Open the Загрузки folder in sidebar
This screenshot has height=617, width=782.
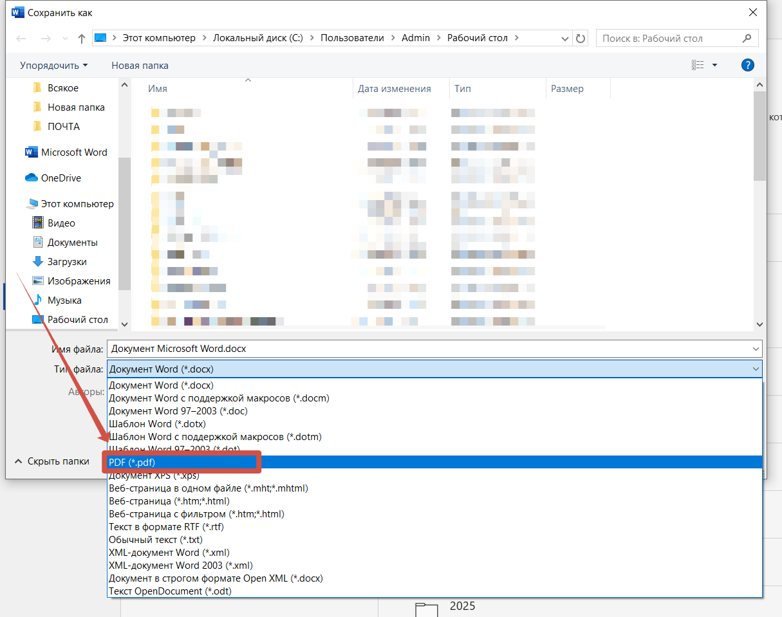67,262
